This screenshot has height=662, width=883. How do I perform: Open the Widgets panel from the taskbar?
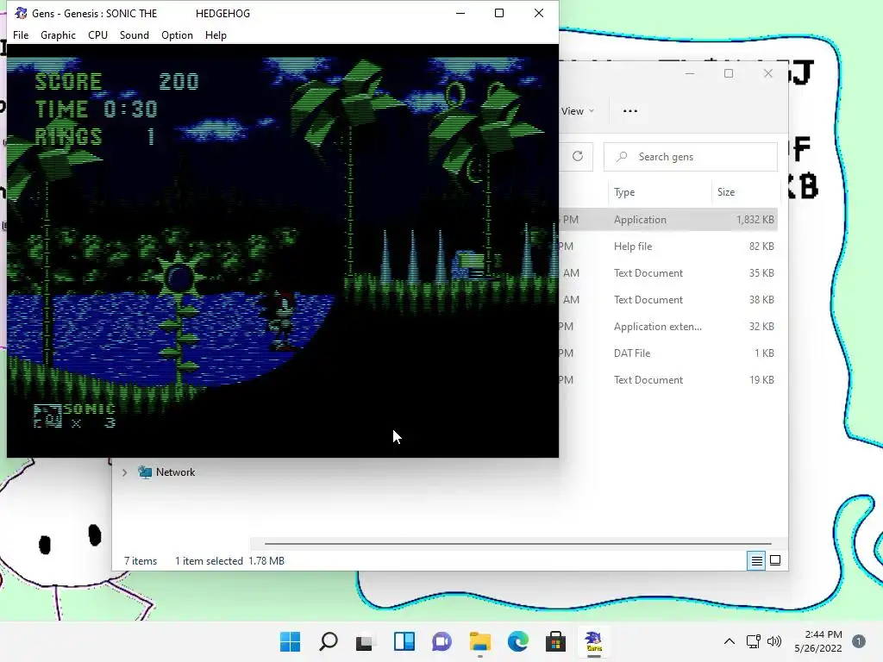point(404,641)
